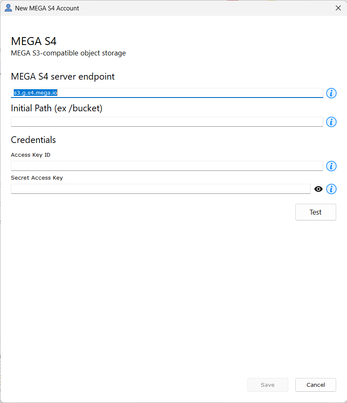Viewport: 347px width, 403px height.
Task: Toggle Secret Access Key visibility eye
Action: [x=318, y=189]
